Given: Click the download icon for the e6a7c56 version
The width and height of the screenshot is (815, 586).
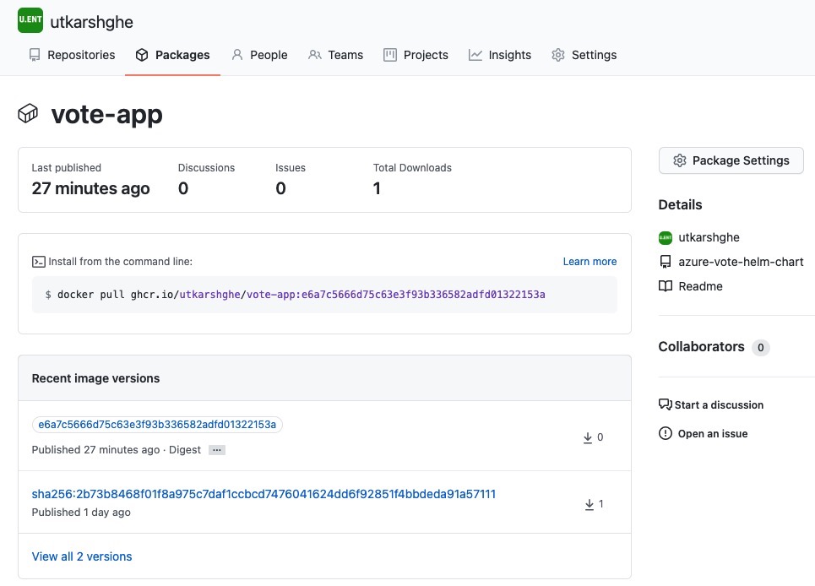Looking at the screenshot, I should pos(587,437).
